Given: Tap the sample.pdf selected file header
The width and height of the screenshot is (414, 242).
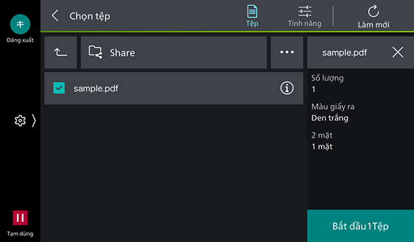Looking at the screenshot, I should tap(345, 52).
